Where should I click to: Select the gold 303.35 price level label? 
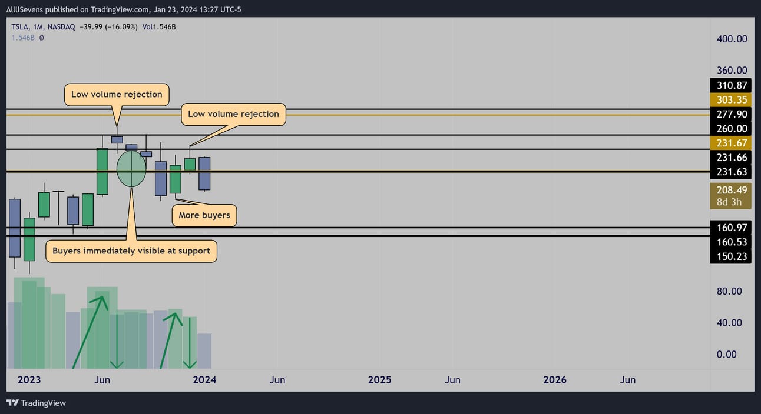730,99
